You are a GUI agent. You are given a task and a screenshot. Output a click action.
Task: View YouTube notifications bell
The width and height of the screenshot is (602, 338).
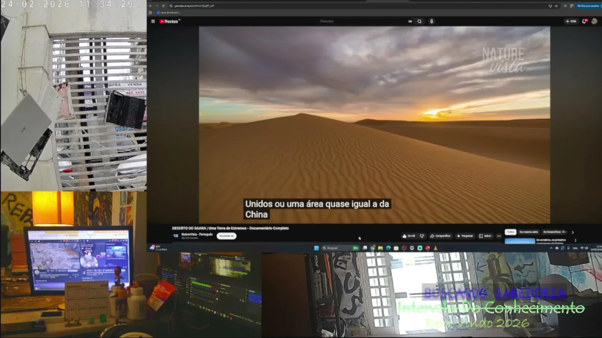585,21
